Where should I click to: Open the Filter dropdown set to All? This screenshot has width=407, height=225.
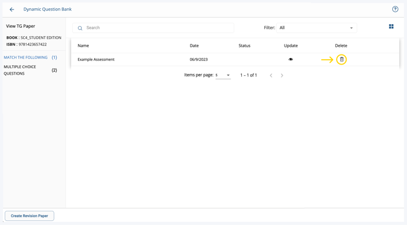click(x=316, y=28)
